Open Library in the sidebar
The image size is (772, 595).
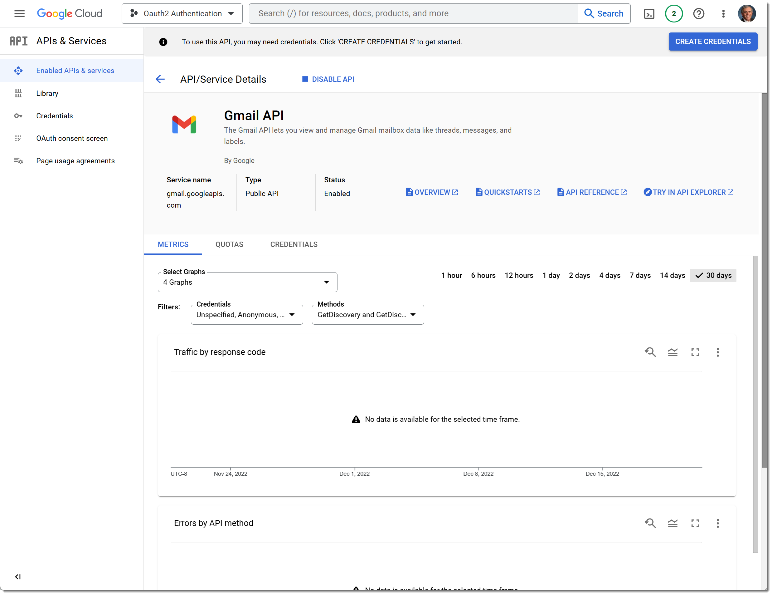point(72,93)
